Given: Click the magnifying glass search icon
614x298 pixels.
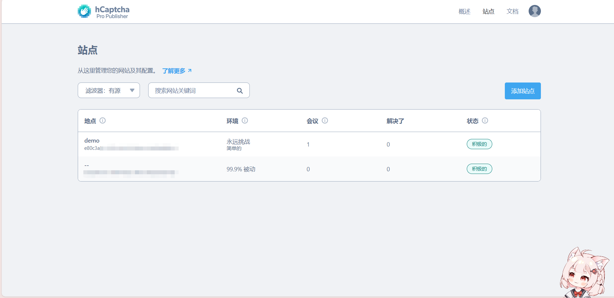Looking at the screenshot, I should [240, 91].
